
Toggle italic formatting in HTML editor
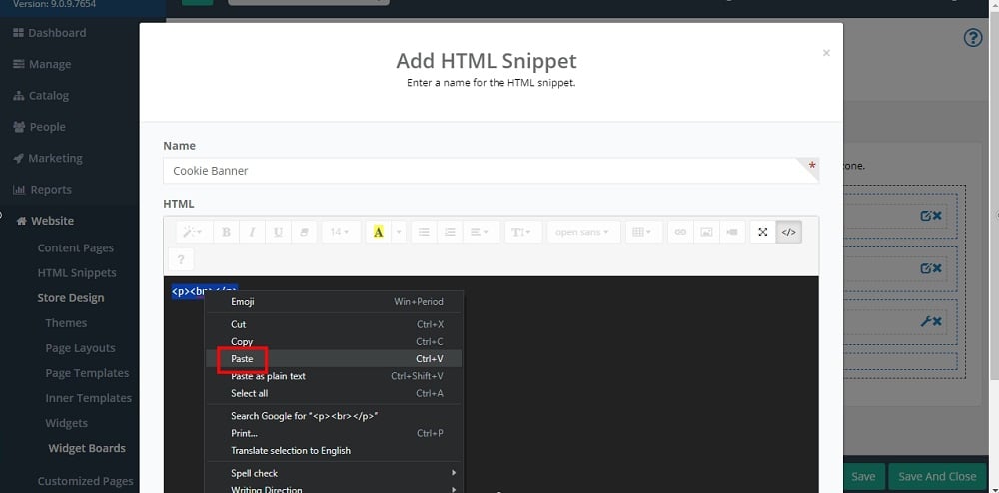point(252,233)
